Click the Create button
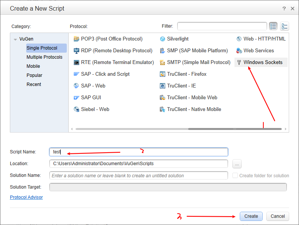Viewport: 299px width, 225px height. pyautogui.click(x=251, y=216)
